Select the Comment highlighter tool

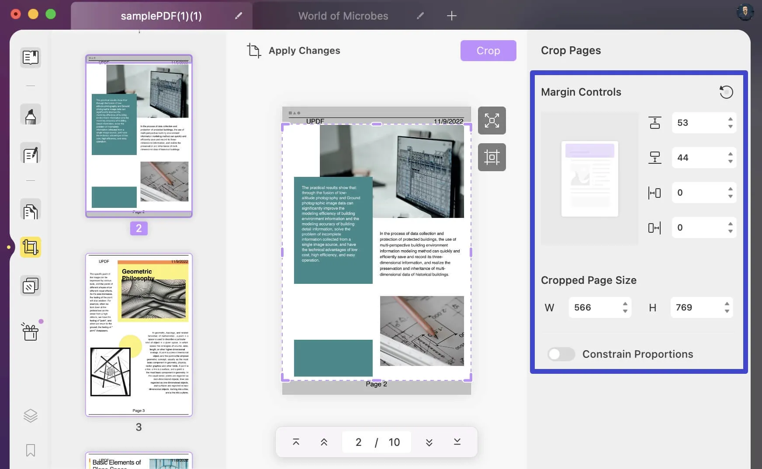tap(30, 114)
